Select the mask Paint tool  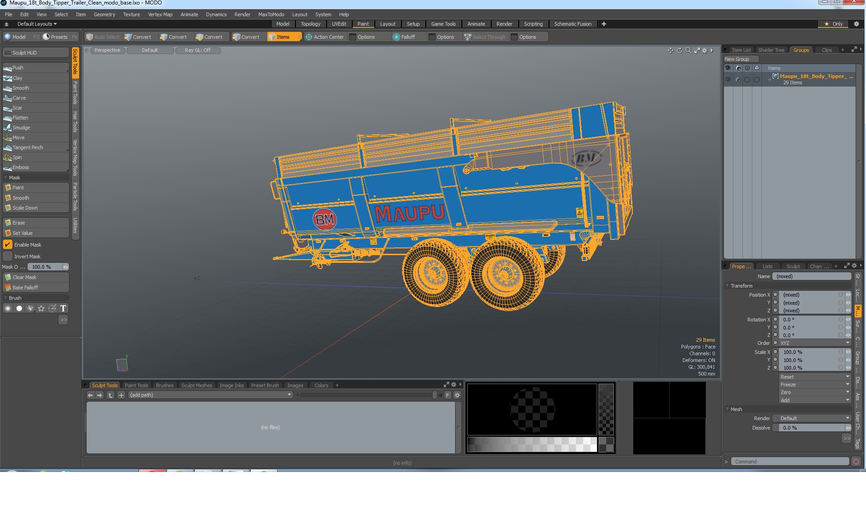point(36,188)
